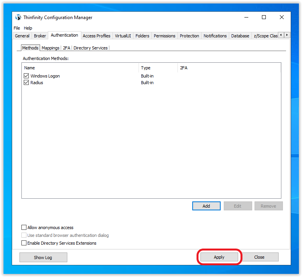Click the Name column header
This screenshot has width=302, height=277.
click(80, 68)
